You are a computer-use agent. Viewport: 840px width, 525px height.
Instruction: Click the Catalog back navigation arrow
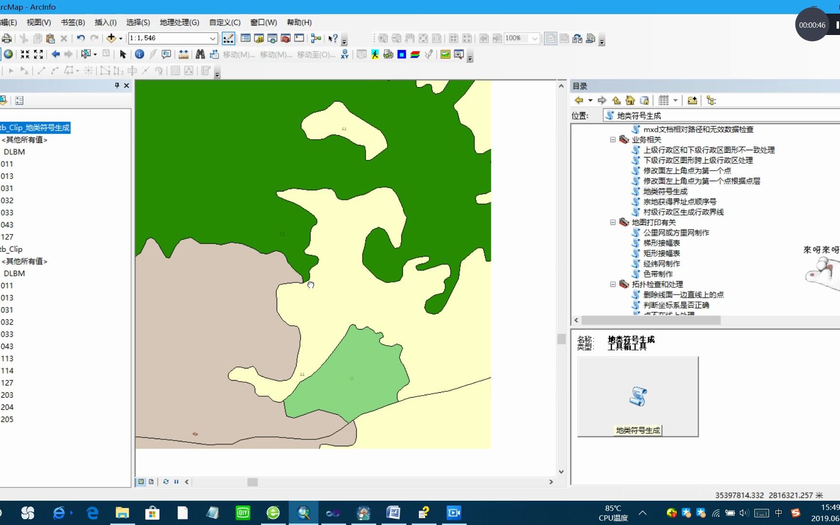coord(580,100)
